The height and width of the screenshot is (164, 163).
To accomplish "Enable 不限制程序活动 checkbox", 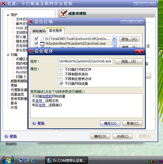I will tap(61, 74).
